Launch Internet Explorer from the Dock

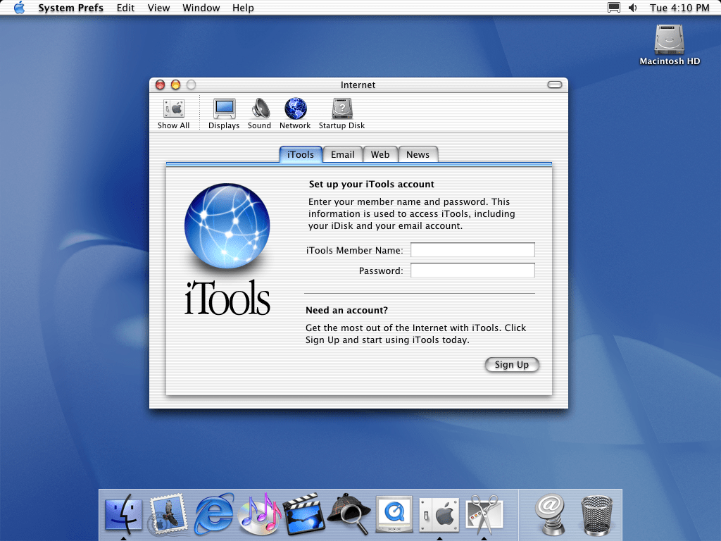point(214,514)
